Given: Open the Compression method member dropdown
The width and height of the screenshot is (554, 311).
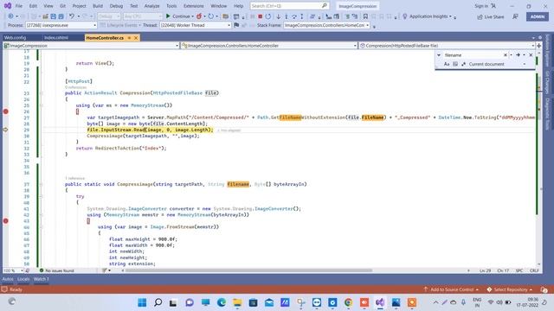Looking at the screenshot, I should tap(447, 46).
